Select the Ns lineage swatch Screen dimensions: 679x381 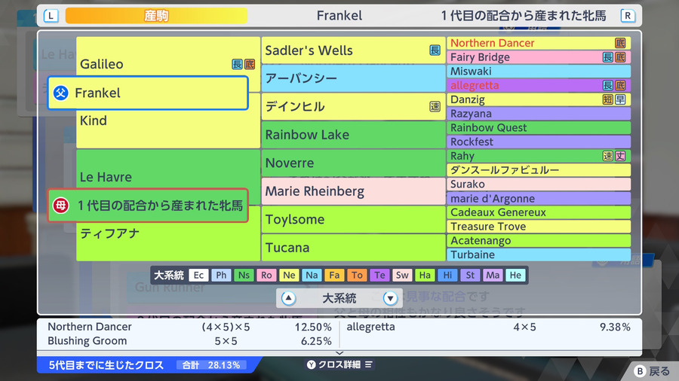pyautogui.click(x=244, y=275)
